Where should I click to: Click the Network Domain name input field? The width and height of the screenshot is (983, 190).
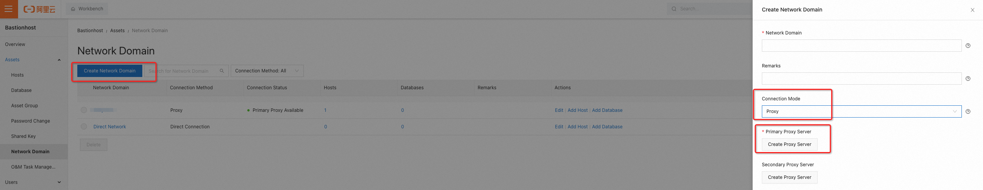(x=861, y=46)
